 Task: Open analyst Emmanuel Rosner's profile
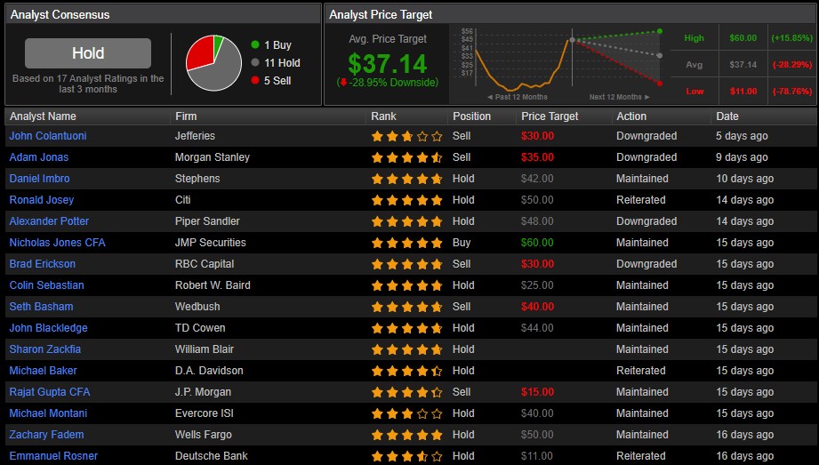tap(53, 456)
